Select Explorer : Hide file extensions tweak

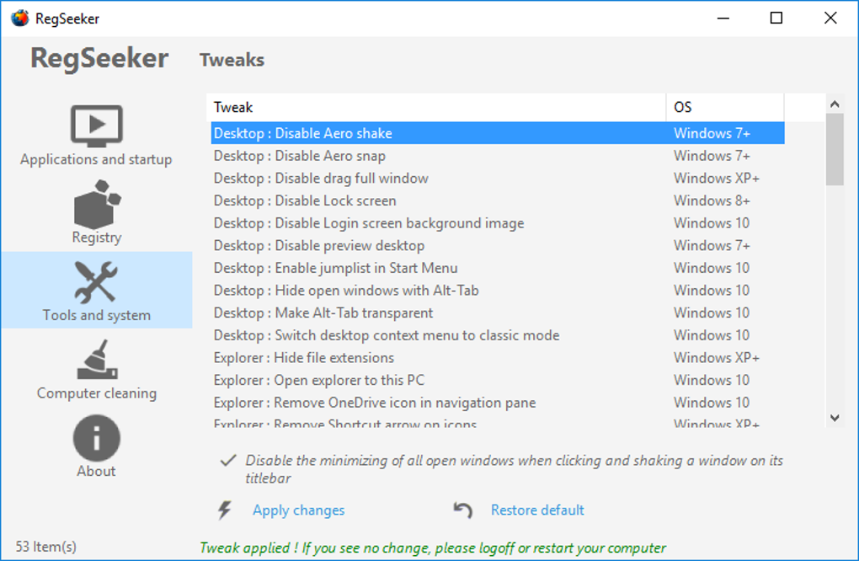304,358
